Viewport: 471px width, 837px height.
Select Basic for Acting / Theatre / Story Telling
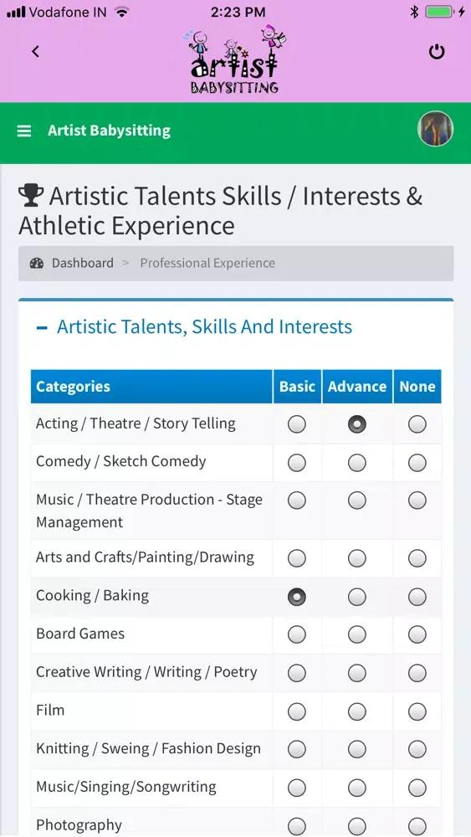(x=297, y=424)
